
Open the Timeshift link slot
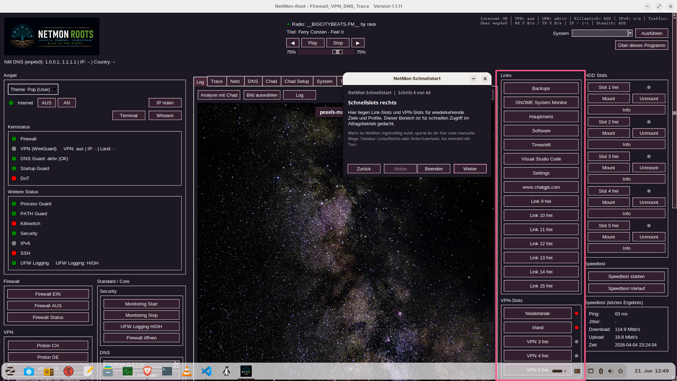[541, 145]
